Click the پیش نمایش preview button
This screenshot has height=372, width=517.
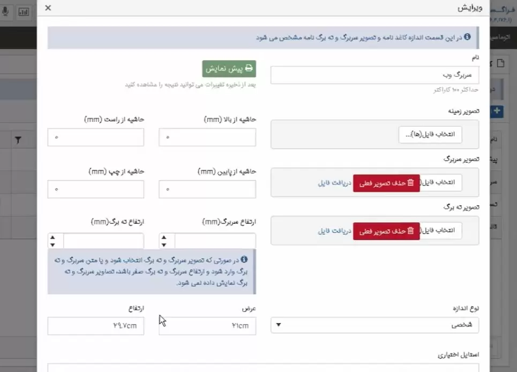[x=229, y=68]
